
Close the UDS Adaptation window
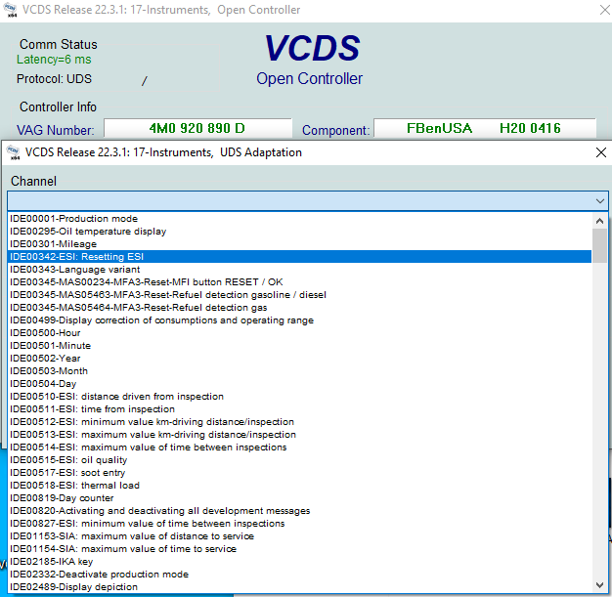click(599, 152)
